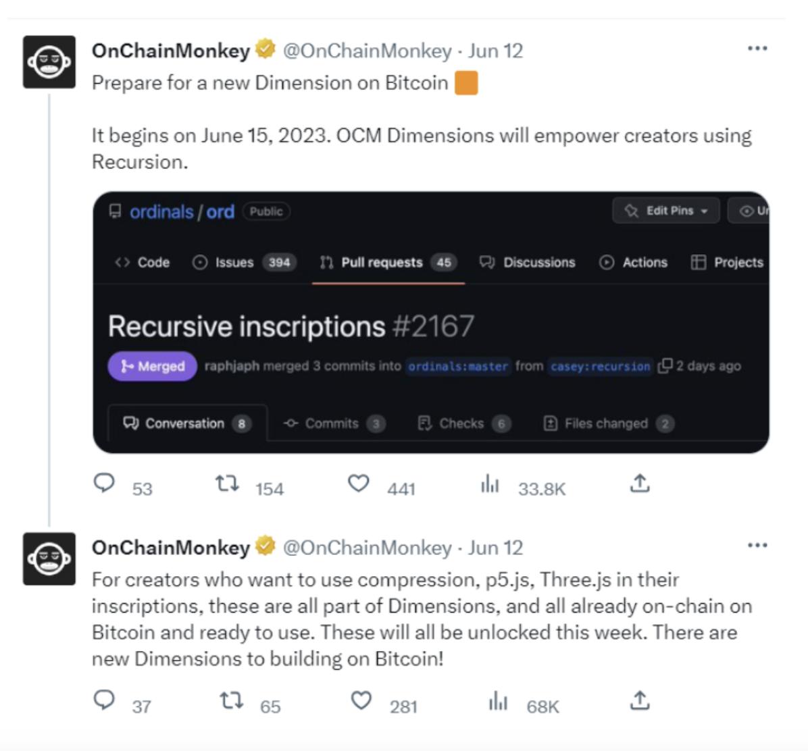Share the second tweet about compression
This screenshot has height=751, width=808.
pos(639,701)
